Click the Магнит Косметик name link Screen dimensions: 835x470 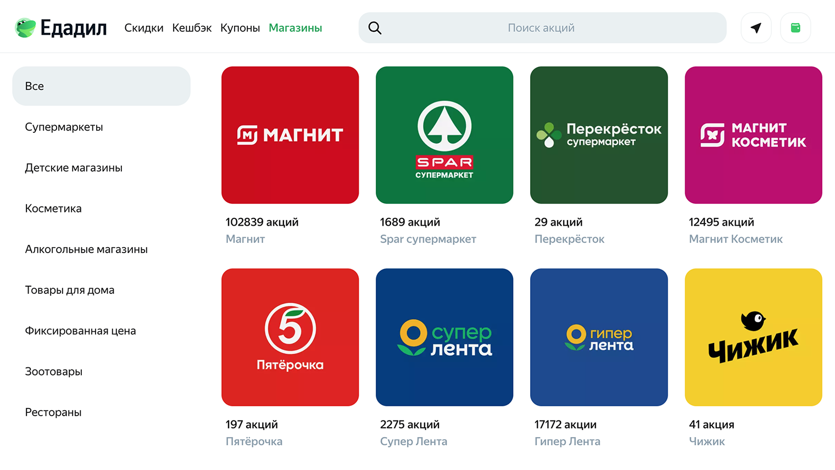[736, 239]
